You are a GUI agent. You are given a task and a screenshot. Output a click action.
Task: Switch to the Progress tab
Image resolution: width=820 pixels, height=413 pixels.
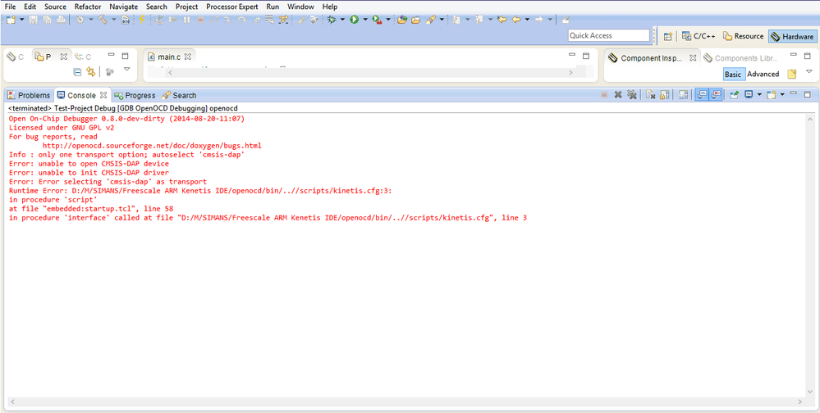tap(135, 95)
